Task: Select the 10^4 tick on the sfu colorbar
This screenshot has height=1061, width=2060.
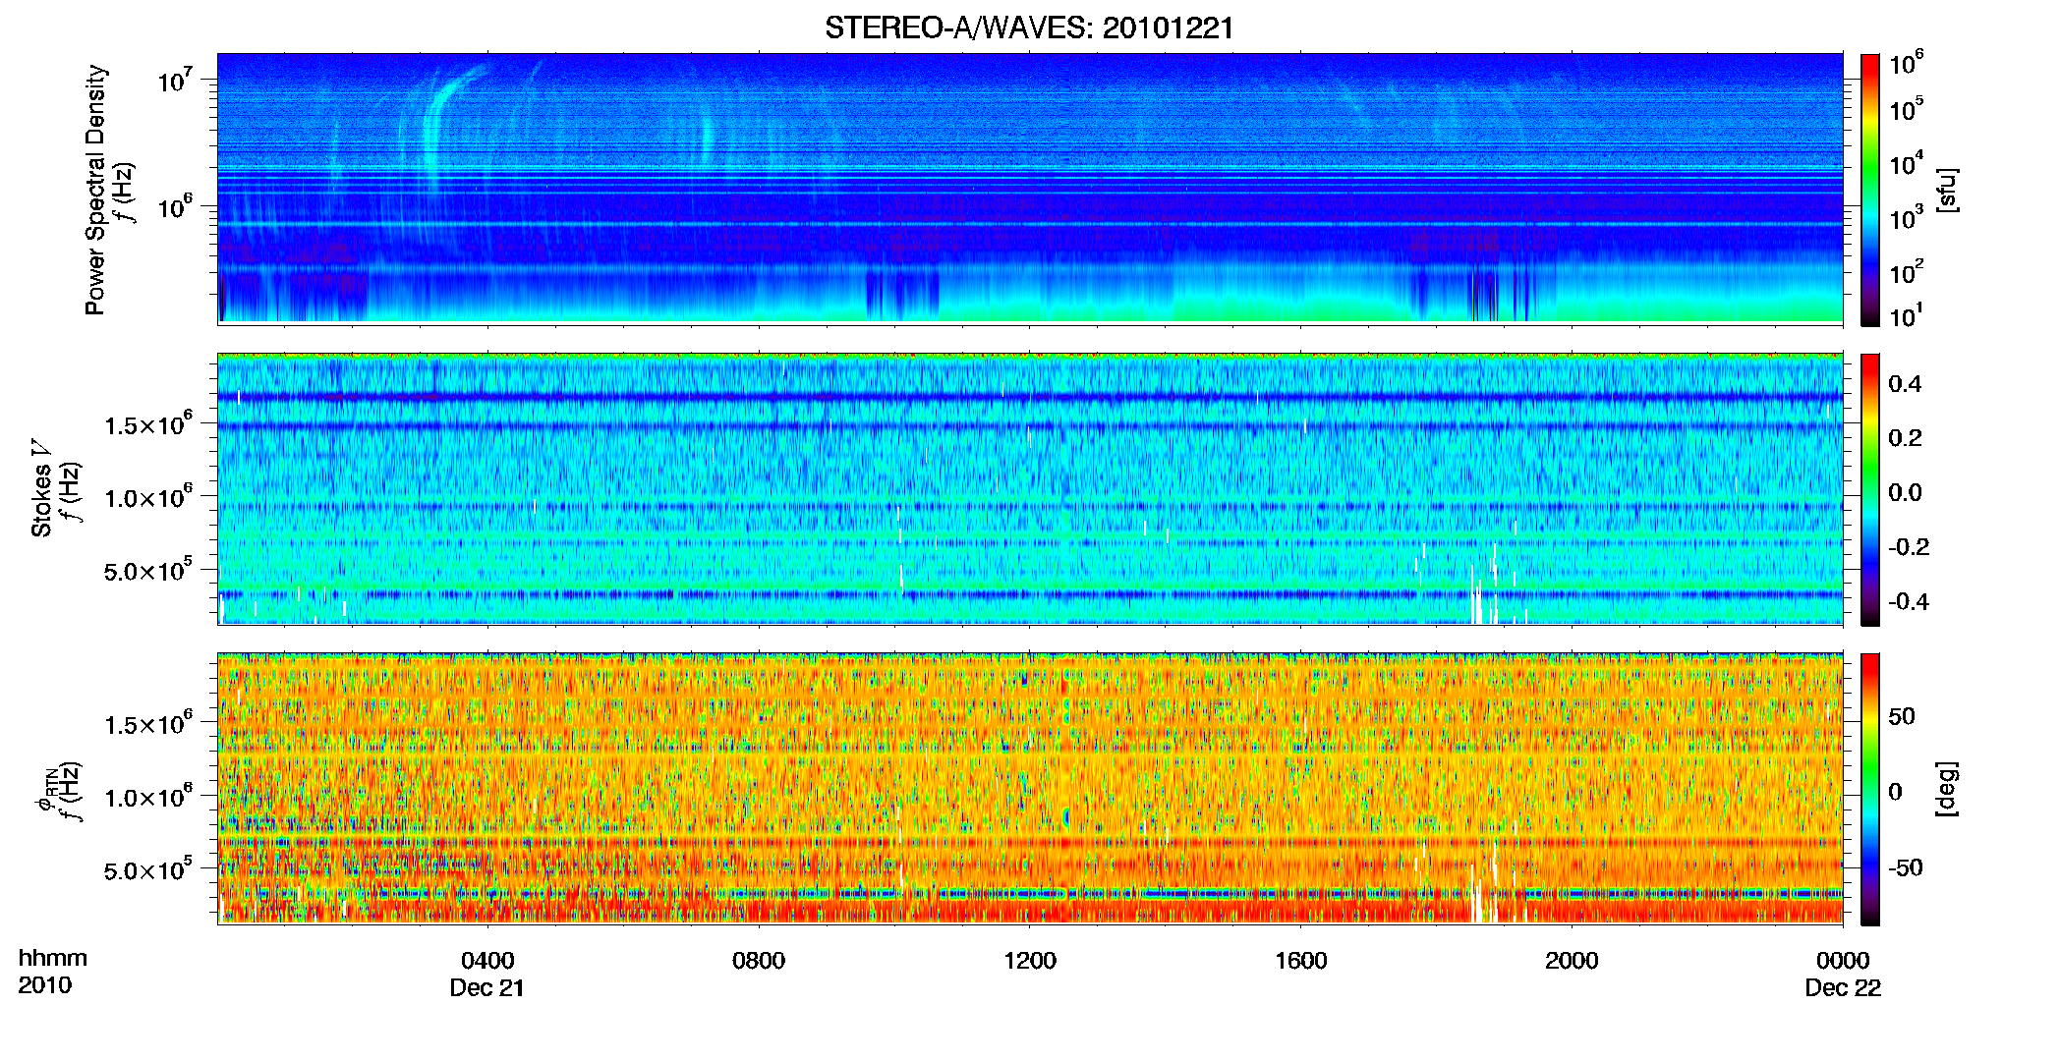Action: point(1907,164)
